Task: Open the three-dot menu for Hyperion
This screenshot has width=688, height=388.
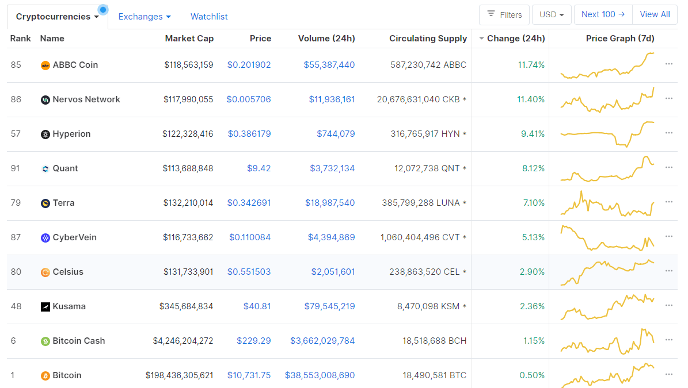Action: tap(668, 133)
